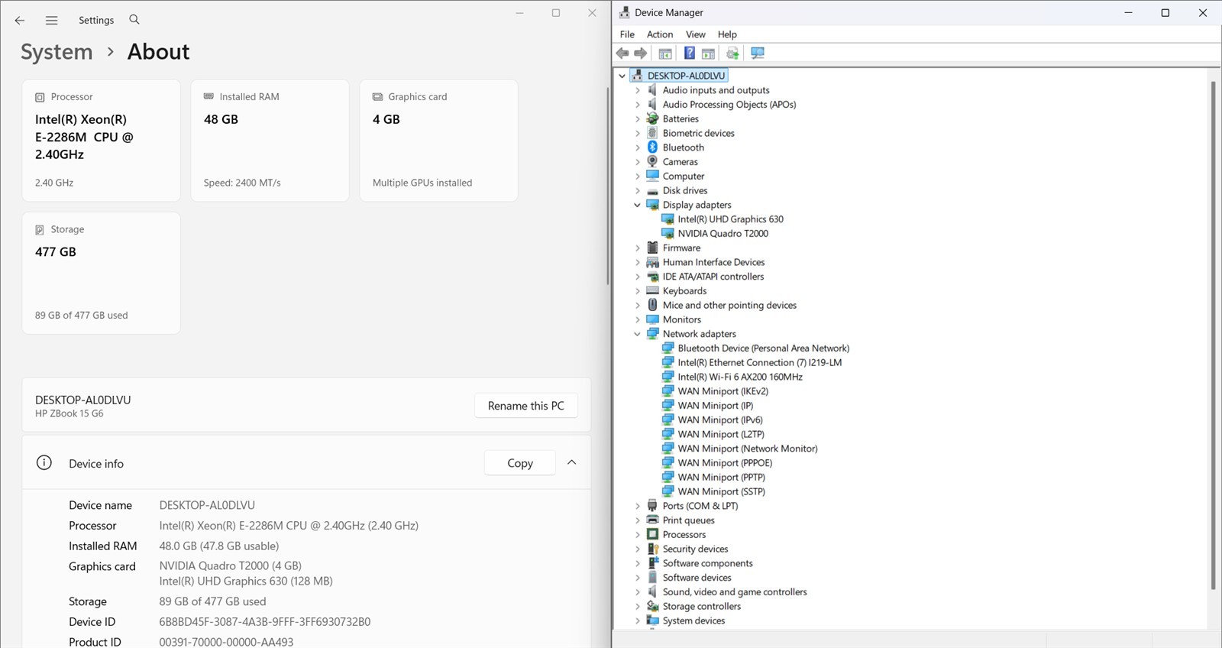This screenshot has width=1222, height=648.
Task: Click the Batteries category icon
Action: click(652, 118)
